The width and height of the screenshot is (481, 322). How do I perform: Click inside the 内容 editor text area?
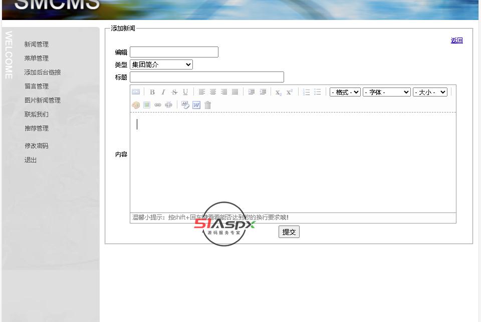coord(293,162)
